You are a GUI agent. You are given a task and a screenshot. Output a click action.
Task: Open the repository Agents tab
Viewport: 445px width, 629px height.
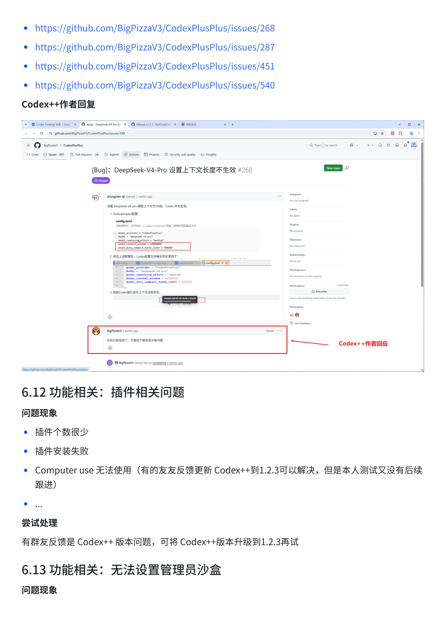coord(112,155)
